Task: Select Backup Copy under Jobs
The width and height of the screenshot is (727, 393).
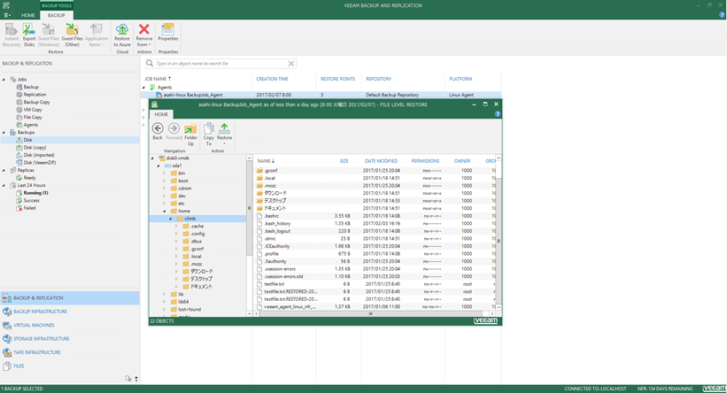Action: click(36, 102)
